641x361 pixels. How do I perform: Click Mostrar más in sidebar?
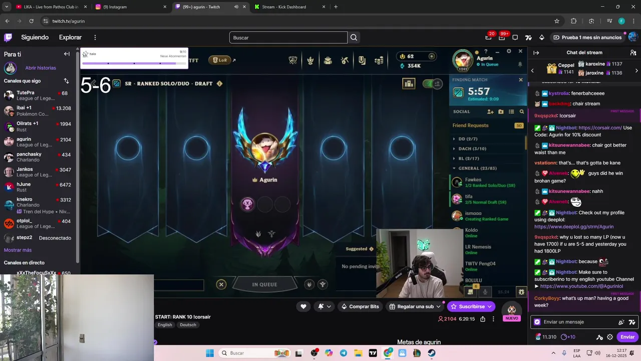(18, 250)
